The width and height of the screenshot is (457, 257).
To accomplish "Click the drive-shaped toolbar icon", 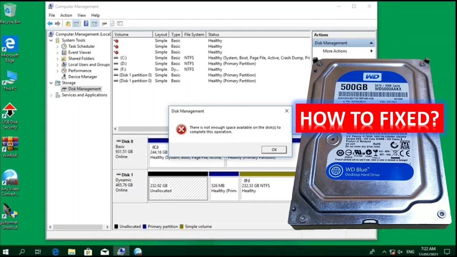I will pyautogui.click(x=104, y=24).
